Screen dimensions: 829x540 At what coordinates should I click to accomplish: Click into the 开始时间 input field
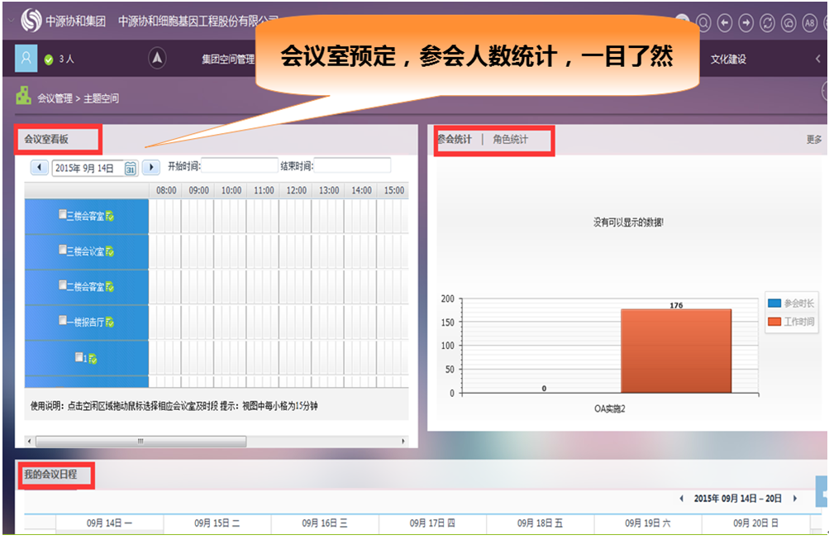pos(239,166)
